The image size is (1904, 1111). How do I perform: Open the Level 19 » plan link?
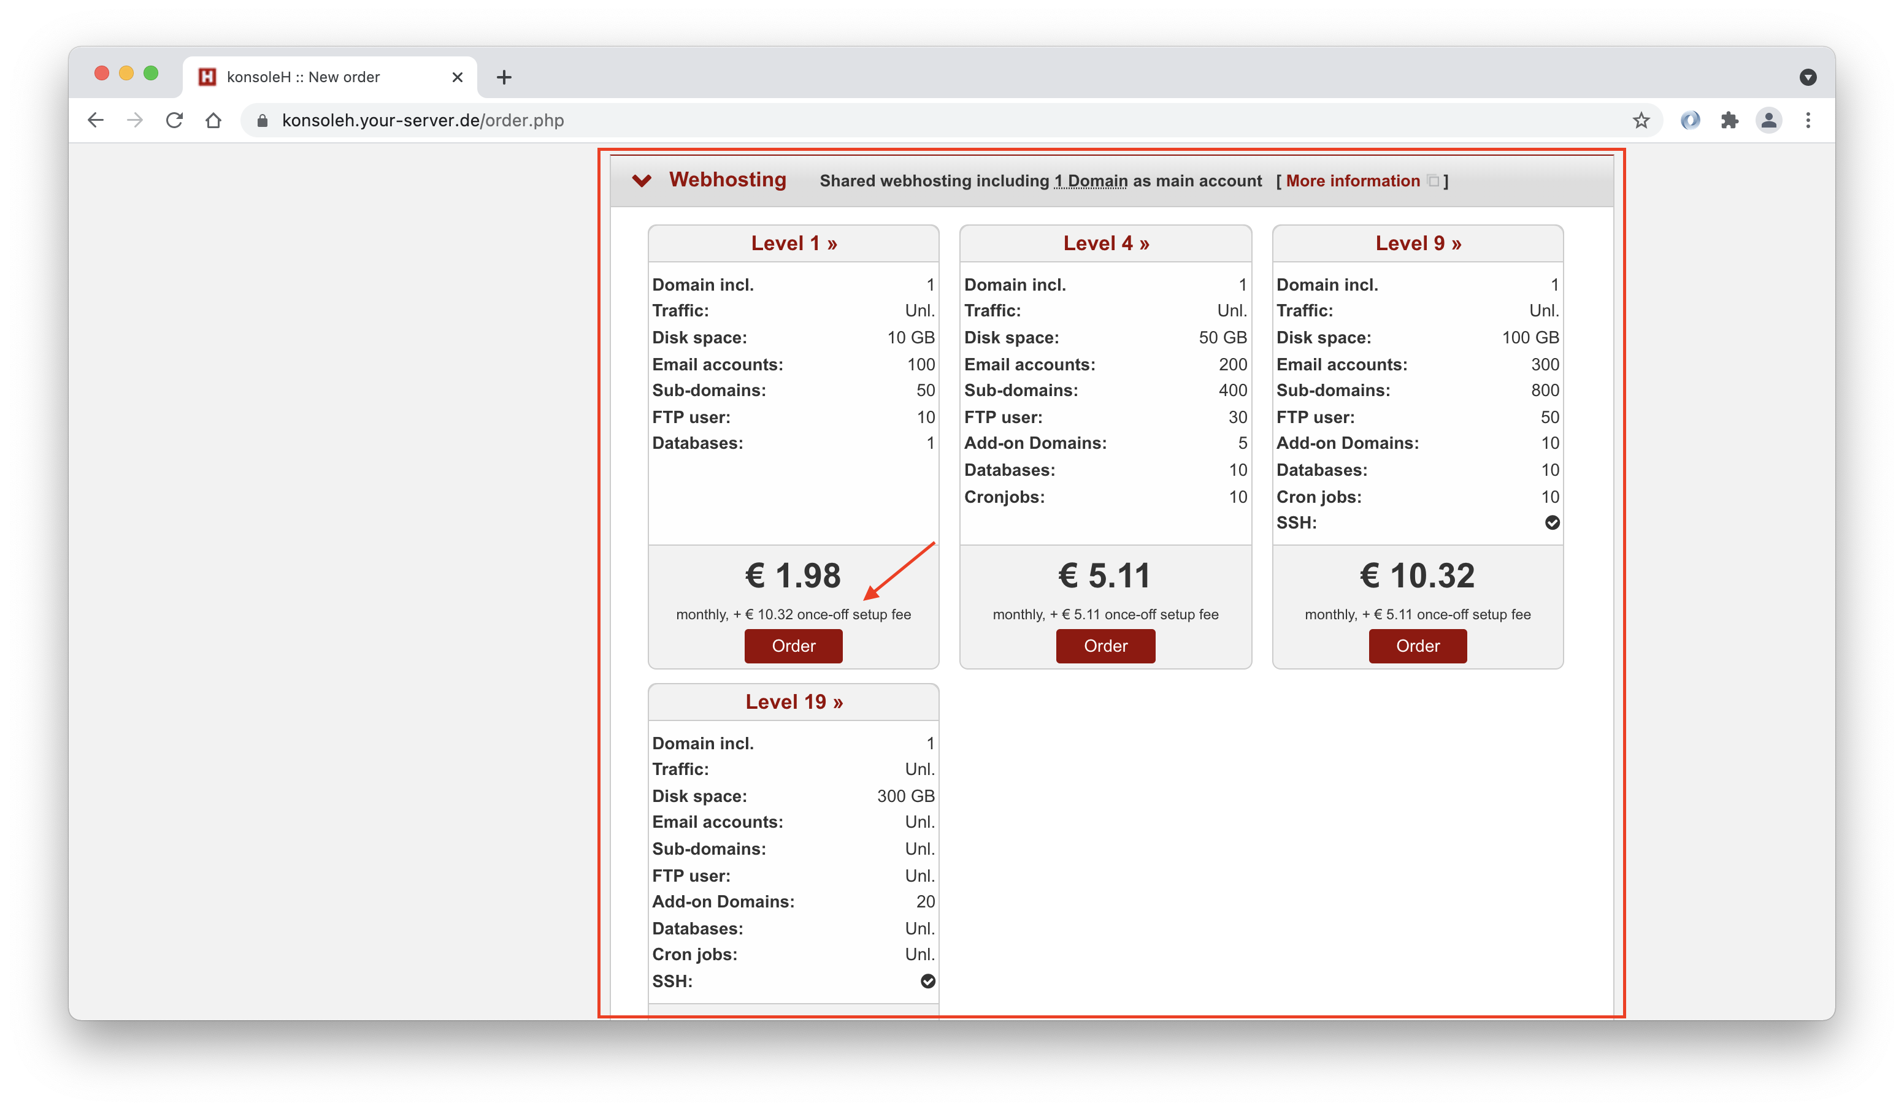click(x=793, y=701)
